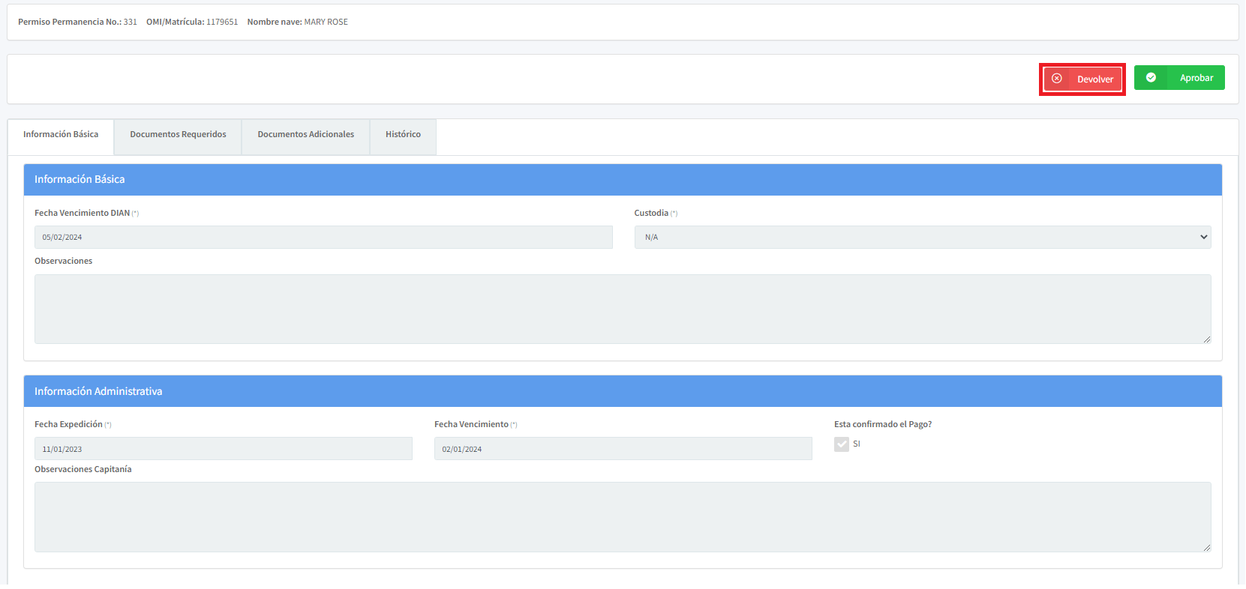Click inside the Observaciones Capitanía text area
Image resolution: width=1246 pixels, height=589 pixels.
(622, 517)
